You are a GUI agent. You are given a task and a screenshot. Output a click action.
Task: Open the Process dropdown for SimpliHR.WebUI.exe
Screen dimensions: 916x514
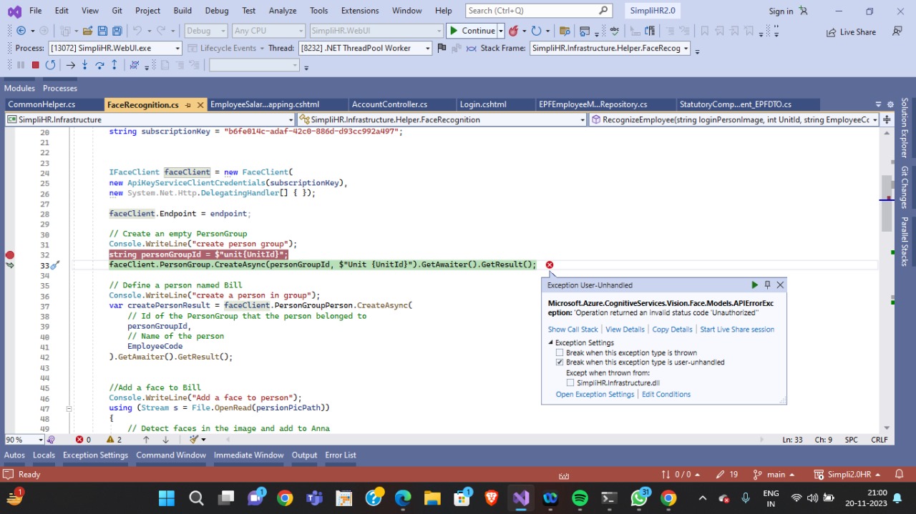177,48
